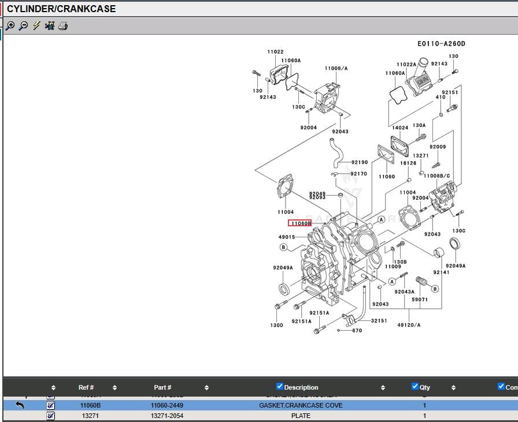Toggle the Description column checkbox
The width and height of the screenshot is (518, 422).
tap(280, 387)
